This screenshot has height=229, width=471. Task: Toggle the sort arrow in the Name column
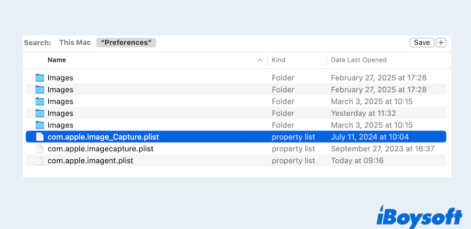(260, 60)
